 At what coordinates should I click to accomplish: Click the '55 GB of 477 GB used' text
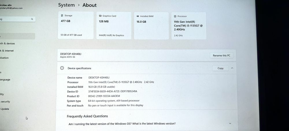[x=71, y=35]
